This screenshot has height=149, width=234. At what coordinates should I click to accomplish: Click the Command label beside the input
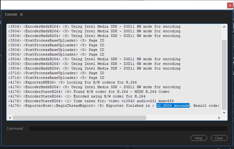pos(15,129)
